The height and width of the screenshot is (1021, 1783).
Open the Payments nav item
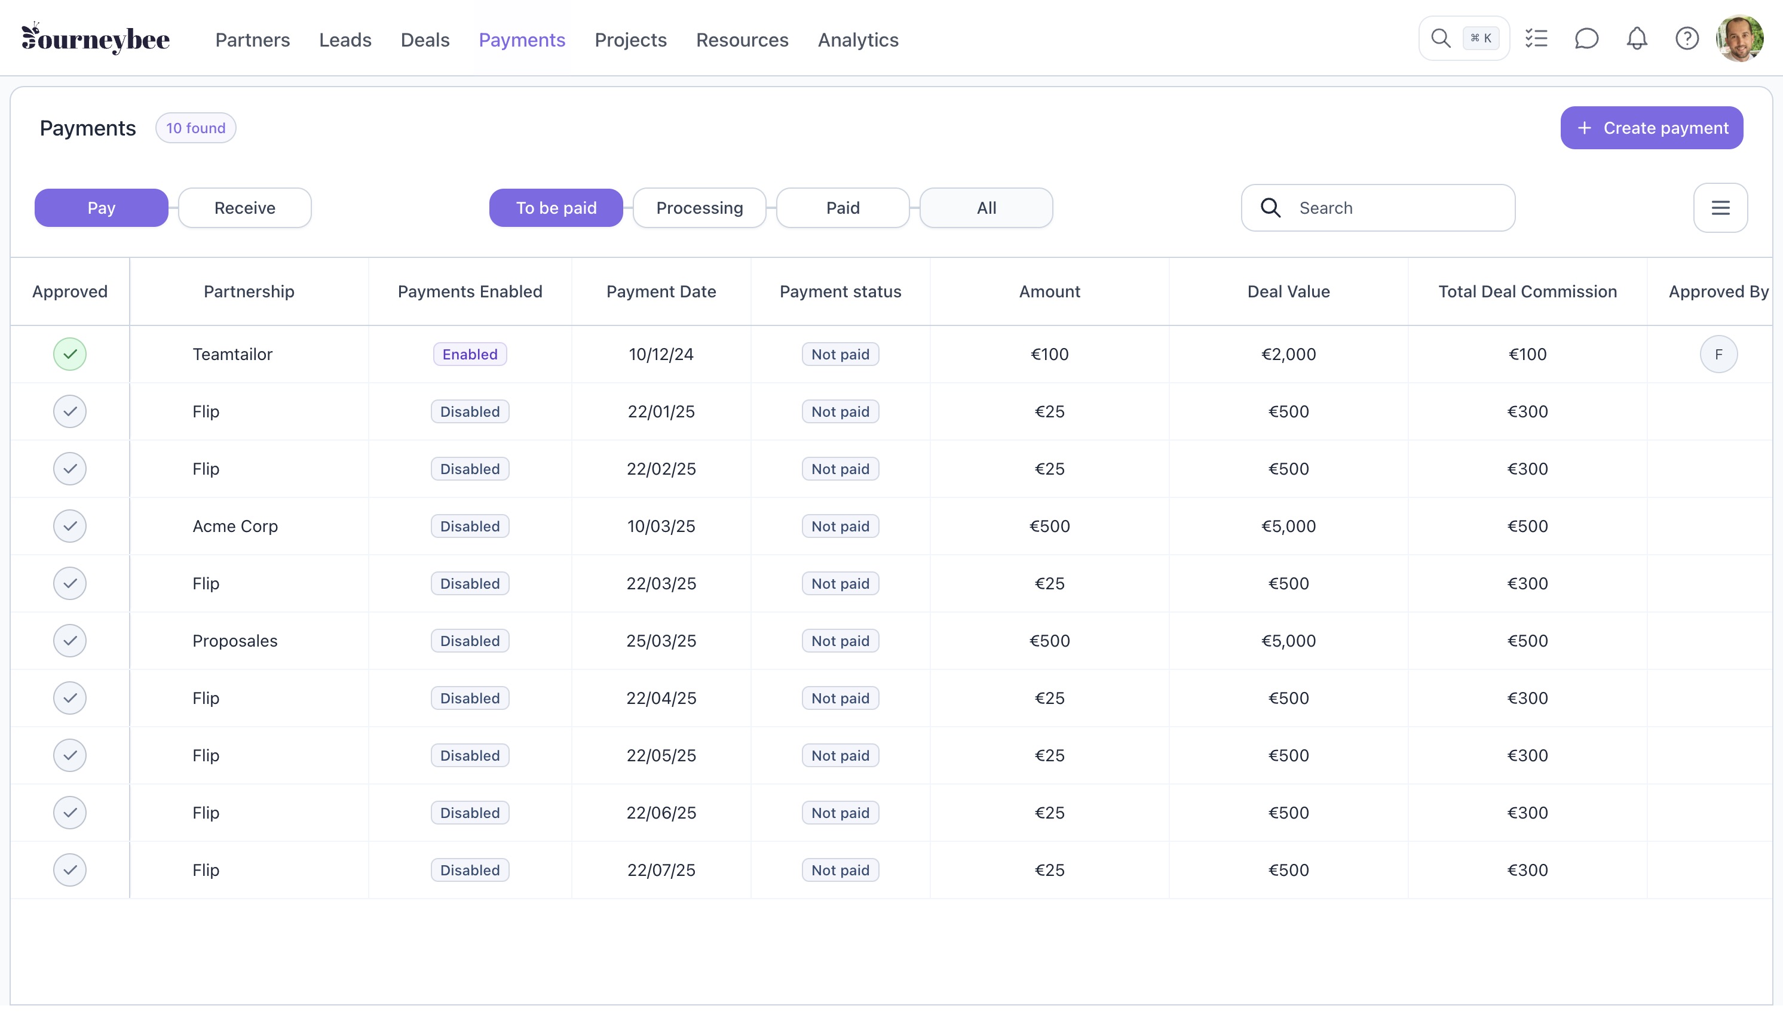[x=522, y=40]
